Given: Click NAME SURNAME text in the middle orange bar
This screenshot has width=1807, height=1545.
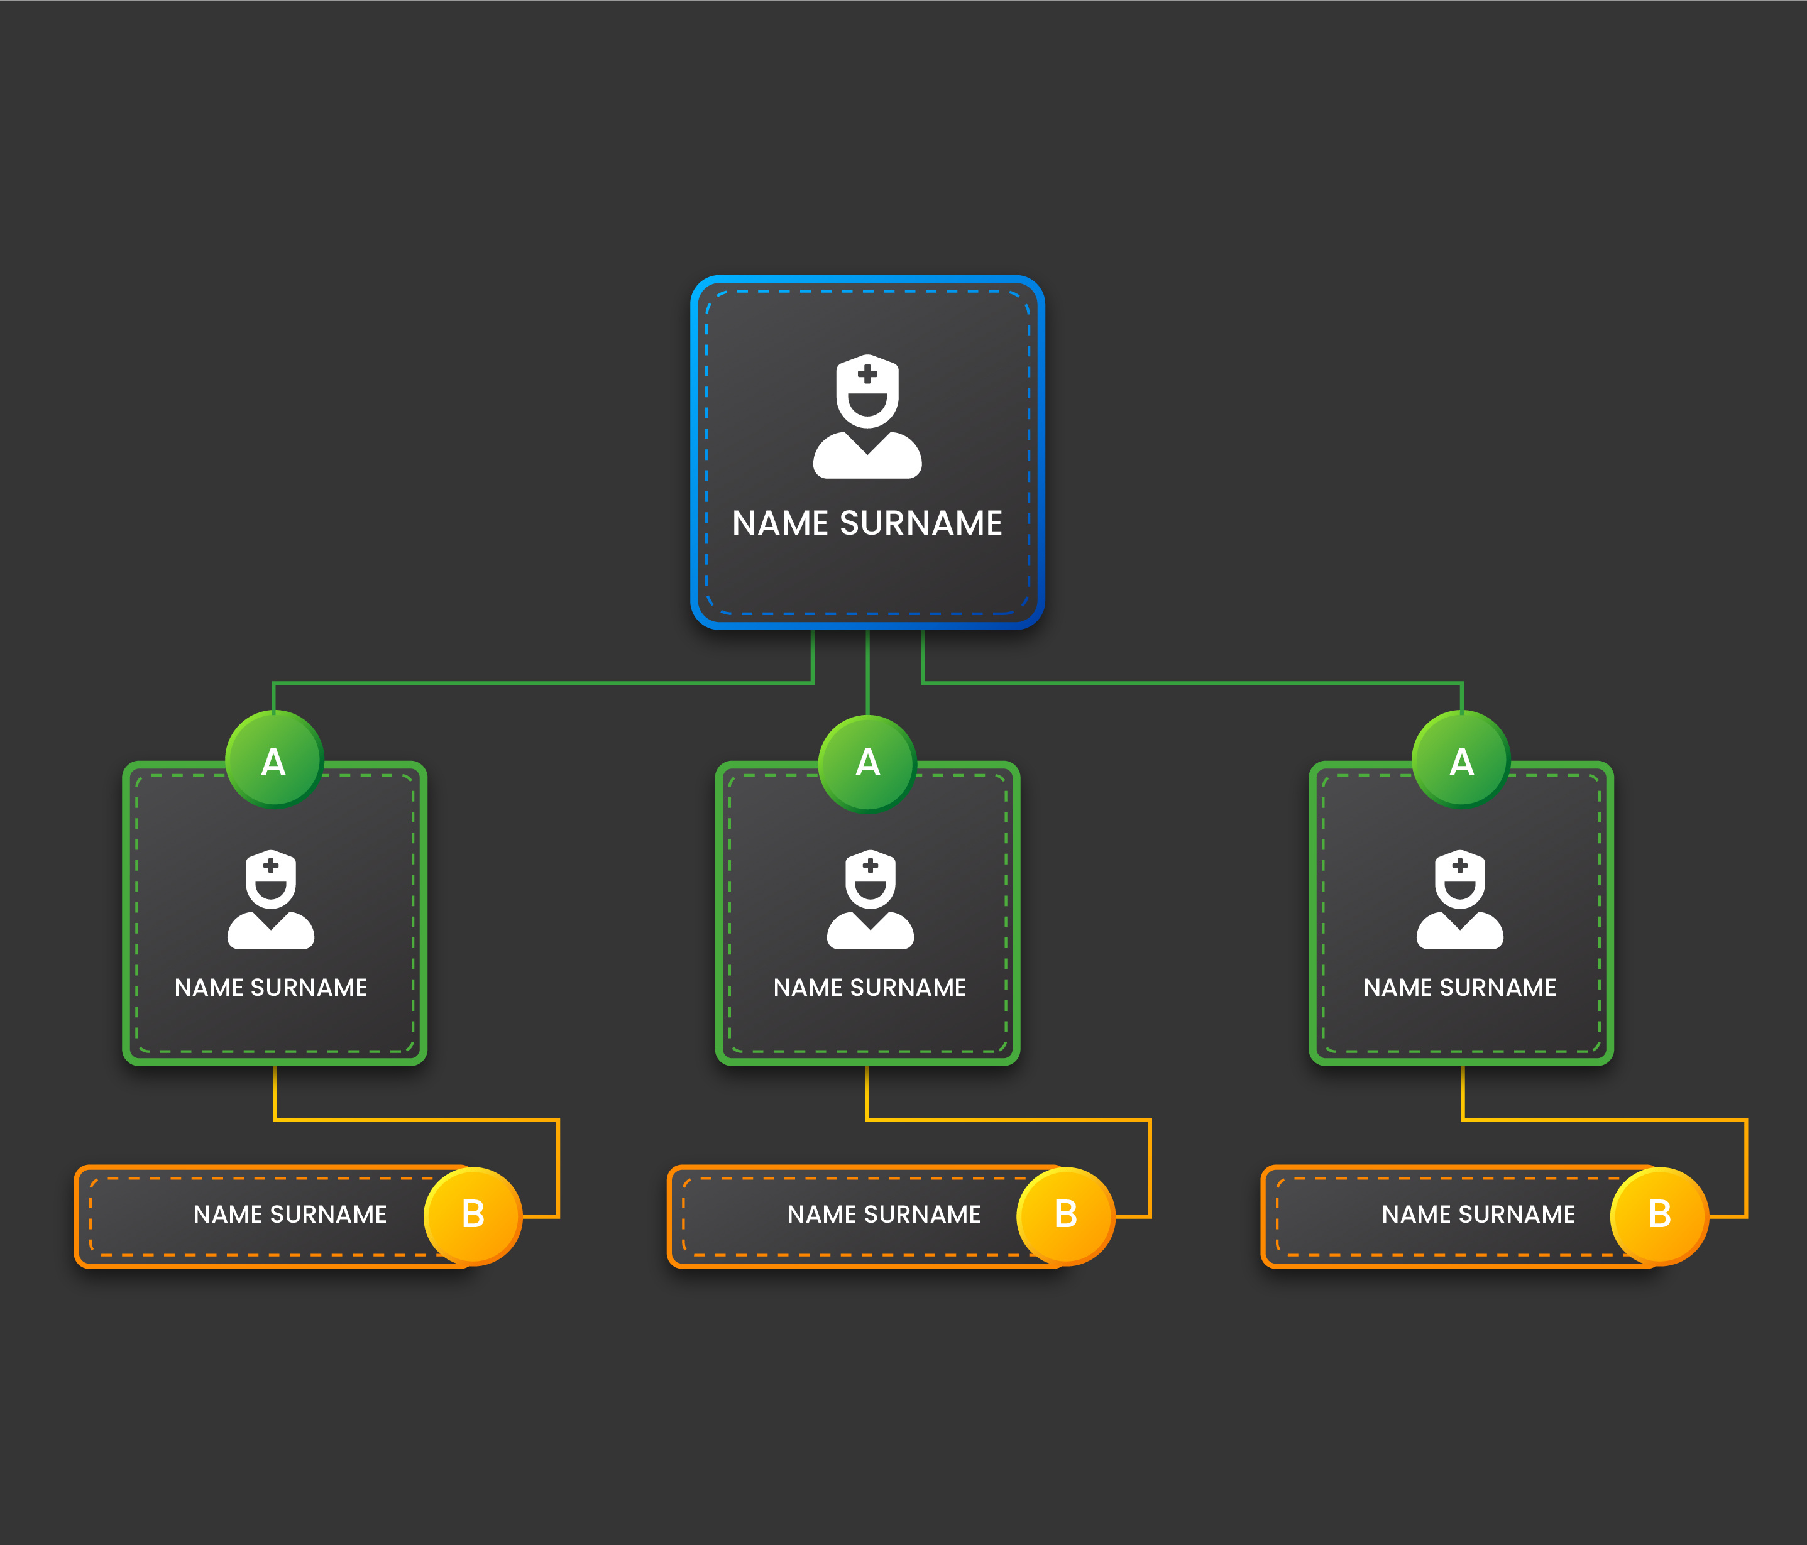Looking at the screenshot, I should point(884,1214).
